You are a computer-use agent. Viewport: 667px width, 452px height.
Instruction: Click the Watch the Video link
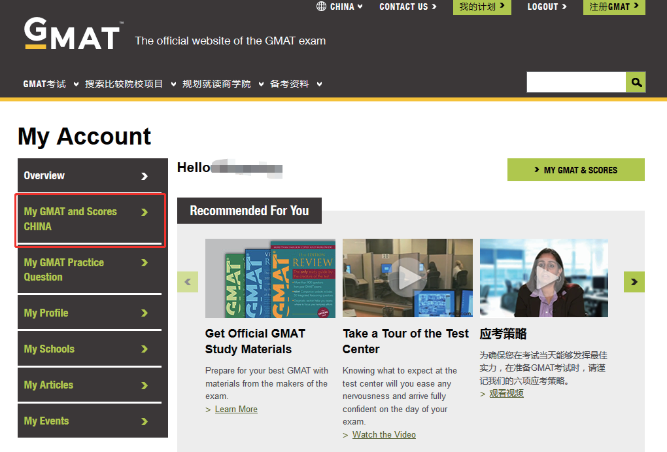384,434
